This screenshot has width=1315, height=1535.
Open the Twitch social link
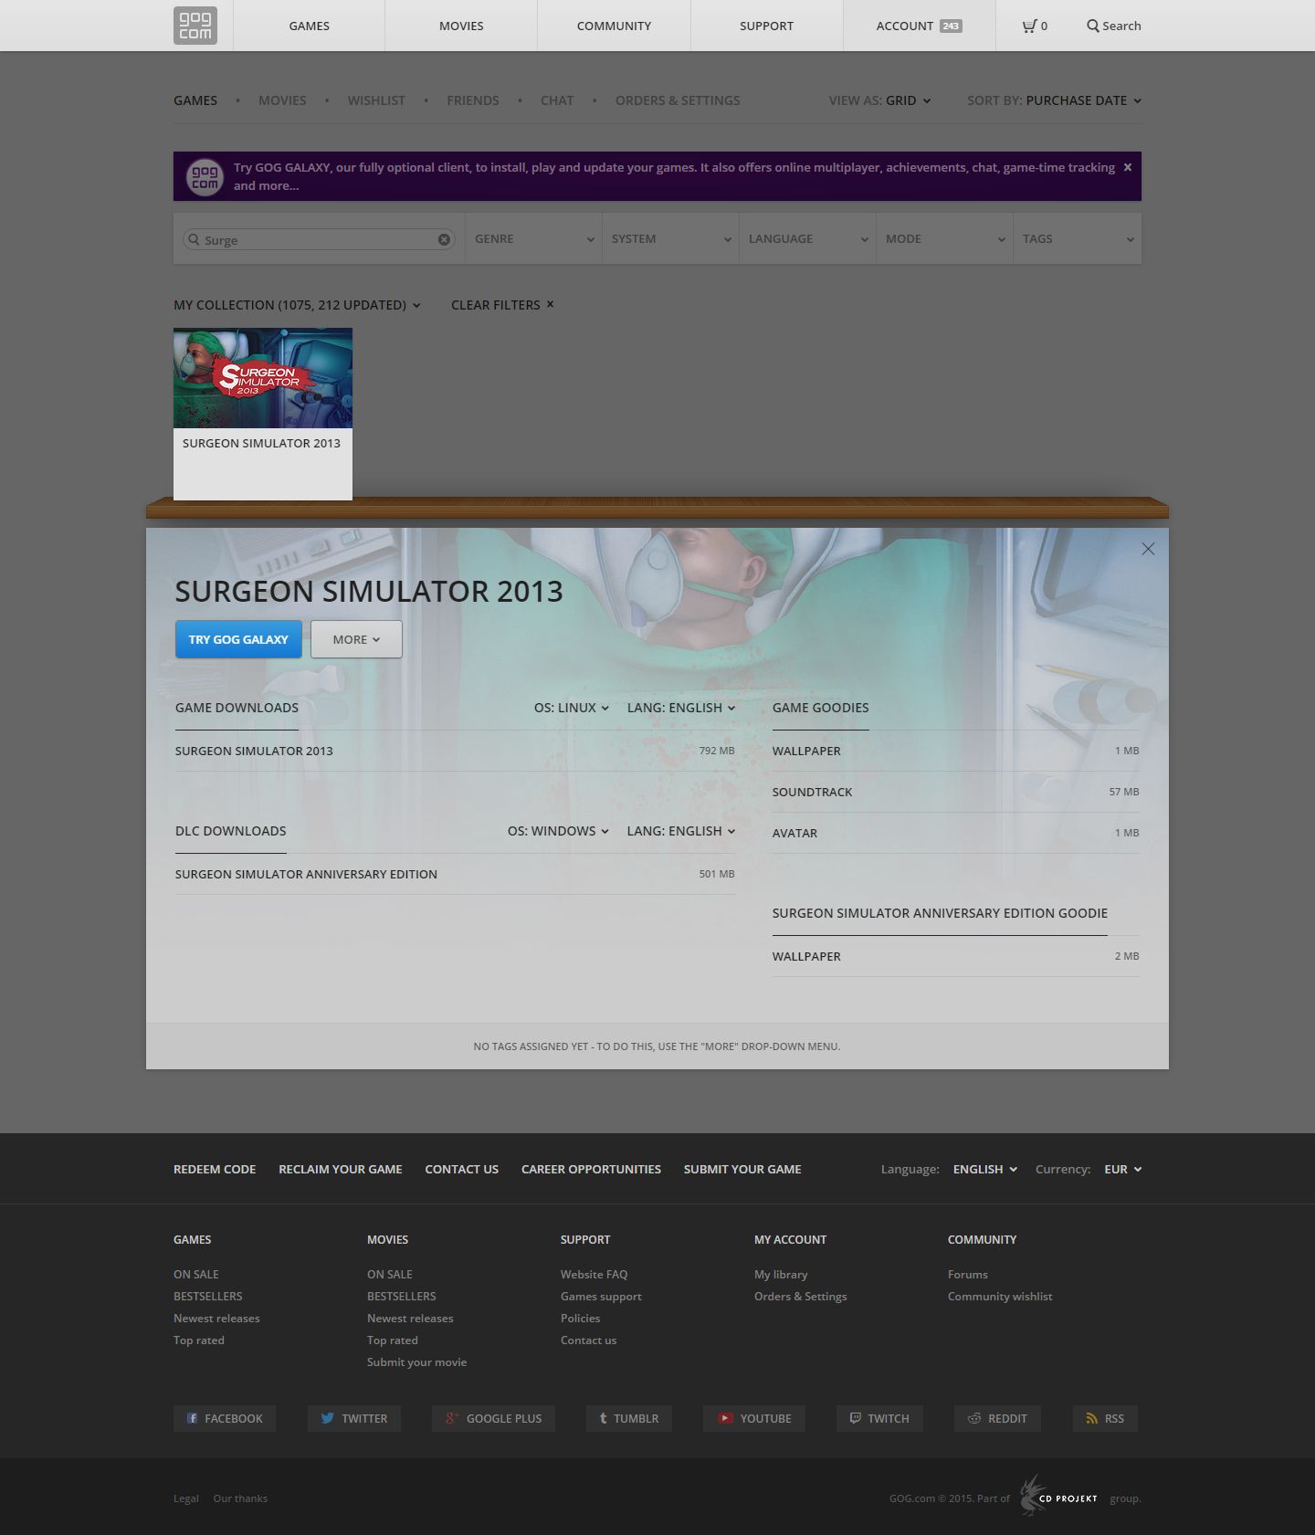click(879, 1418)
